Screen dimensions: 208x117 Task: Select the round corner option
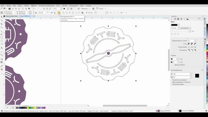point(192,44)
